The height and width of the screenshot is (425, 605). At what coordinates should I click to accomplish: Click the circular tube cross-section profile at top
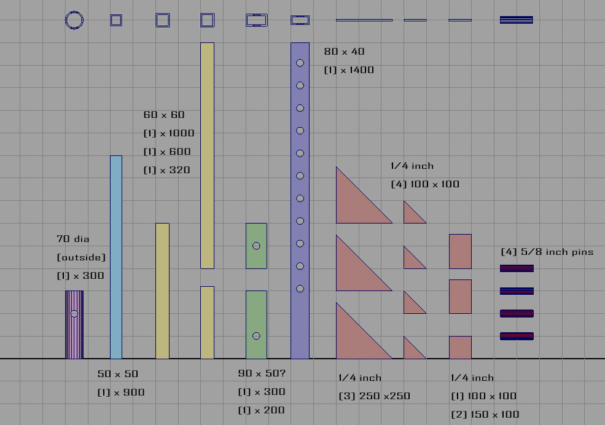coord(74,20)
